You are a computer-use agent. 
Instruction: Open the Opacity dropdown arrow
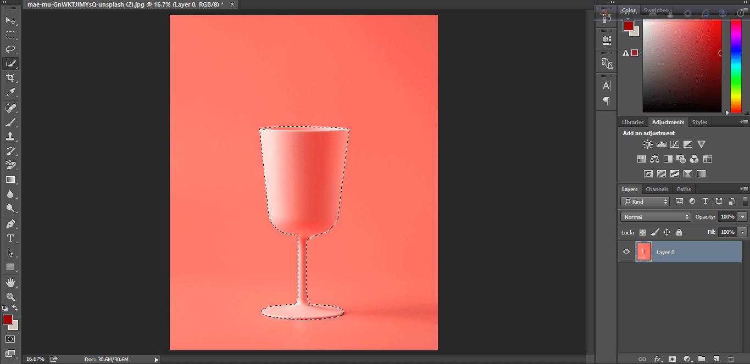[742, 216]
